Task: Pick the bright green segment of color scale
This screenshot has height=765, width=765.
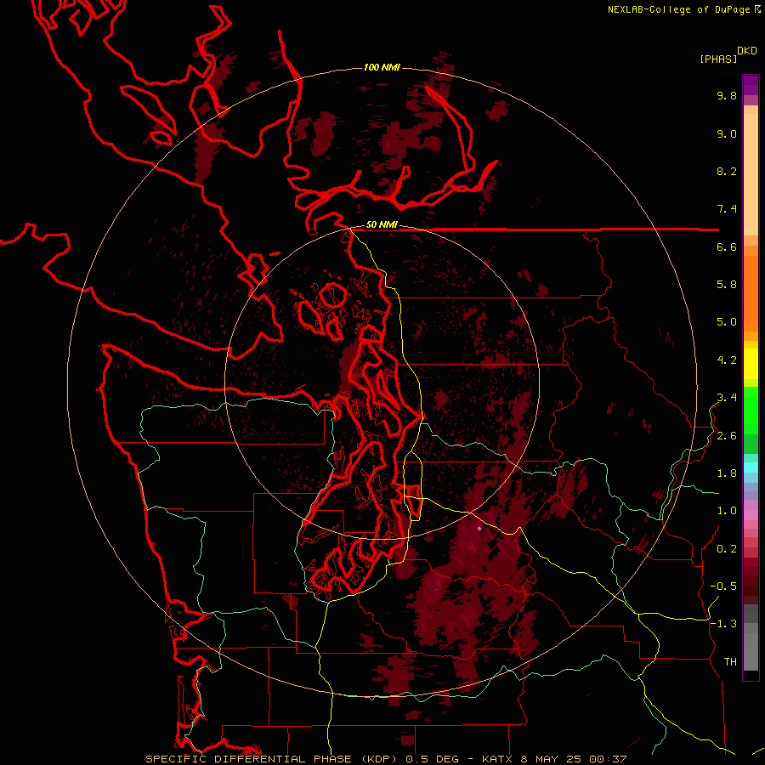Action: [751, 410]
